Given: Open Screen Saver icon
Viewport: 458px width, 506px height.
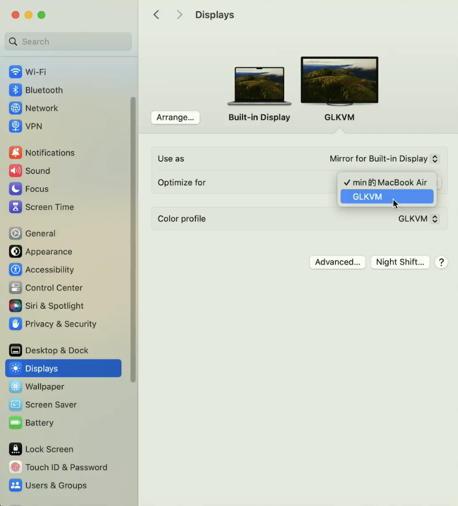Looking at the screenshot, I should tap(15, 404).
